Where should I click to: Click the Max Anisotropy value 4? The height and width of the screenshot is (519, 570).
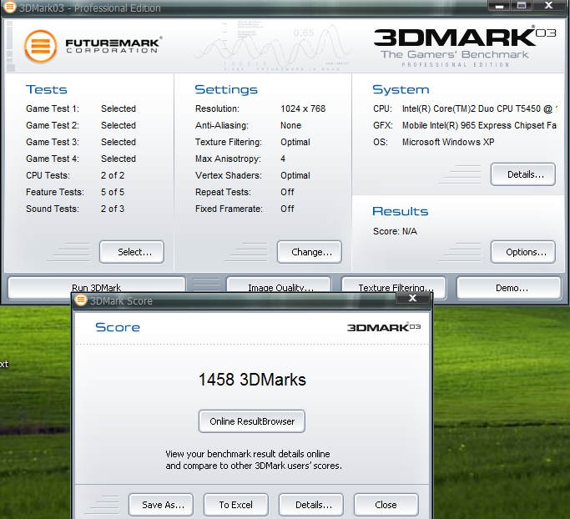[283, 159]
